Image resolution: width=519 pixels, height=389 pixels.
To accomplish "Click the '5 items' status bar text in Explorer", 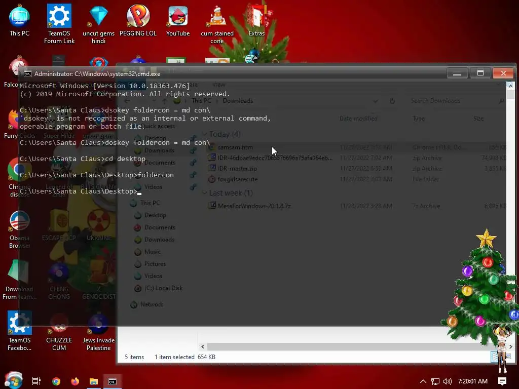I will tap(134, 357).
